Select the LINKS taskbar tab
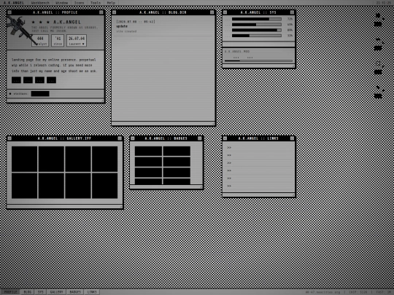This screenshot has width=394, height=295. [92, 292]
